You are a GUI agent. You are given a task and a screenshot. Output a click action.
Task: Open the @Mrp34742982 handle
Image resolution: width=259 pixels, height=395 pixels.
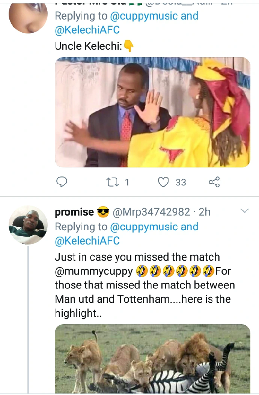151,212
